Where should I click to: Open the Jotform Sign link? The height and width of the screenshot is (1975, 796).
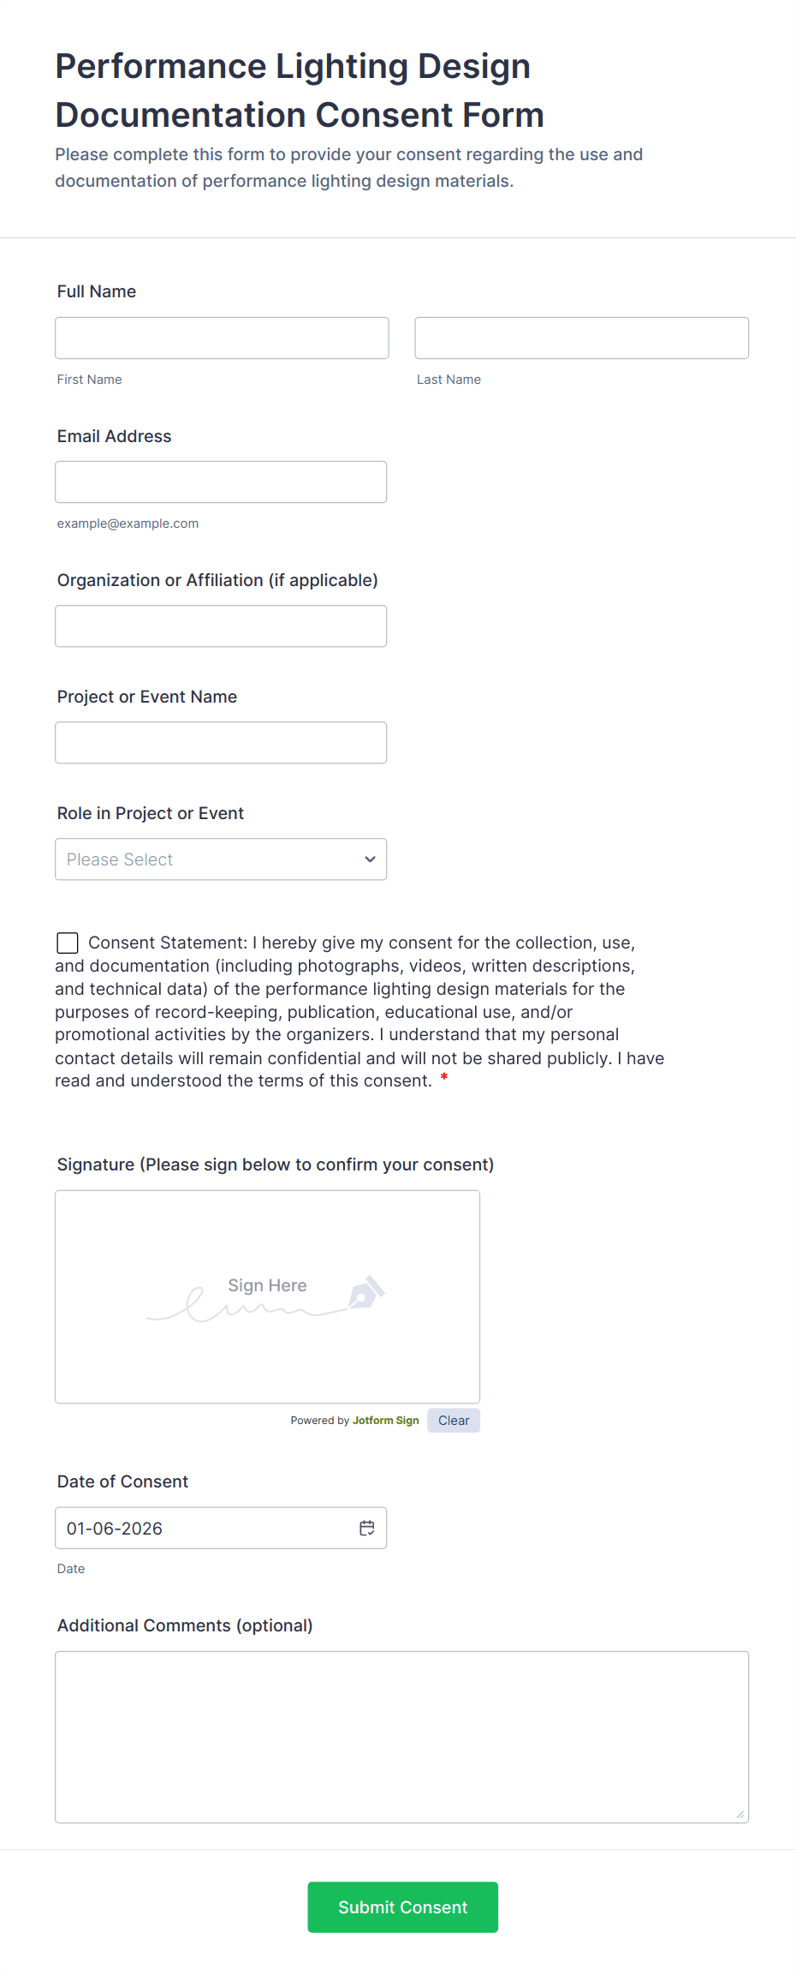385,1420
